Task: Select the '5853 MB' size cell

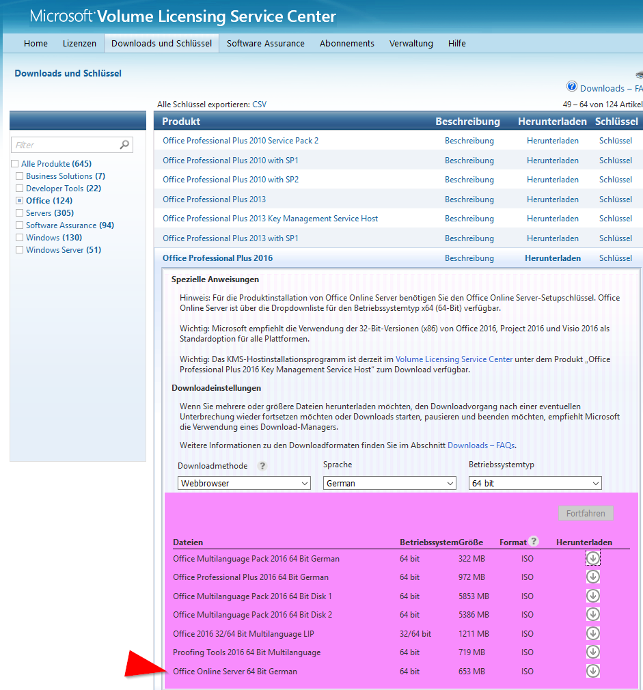Action: pos(474,596)
